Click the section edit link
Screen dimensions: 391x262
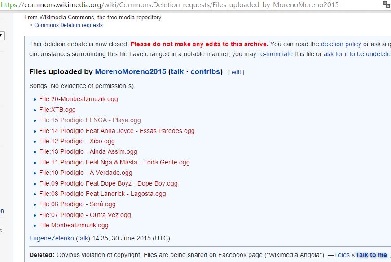tap(236, 72)
